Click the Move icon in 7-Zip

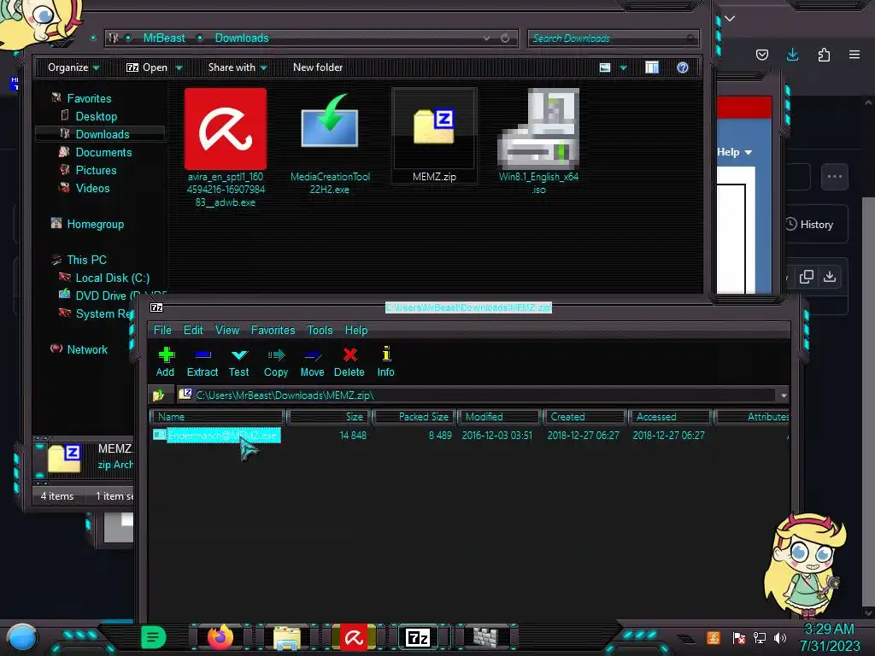point(312,362)
